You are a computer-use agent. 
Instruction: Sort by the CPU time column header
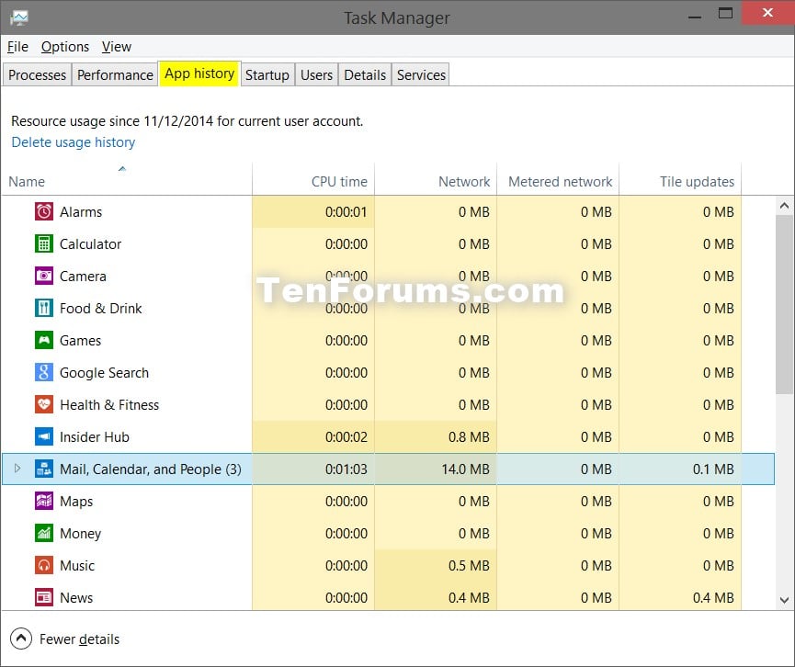click(x=313, y=179)
